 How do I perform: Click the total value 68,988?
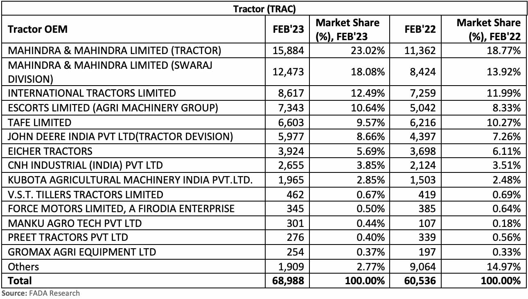289,281
